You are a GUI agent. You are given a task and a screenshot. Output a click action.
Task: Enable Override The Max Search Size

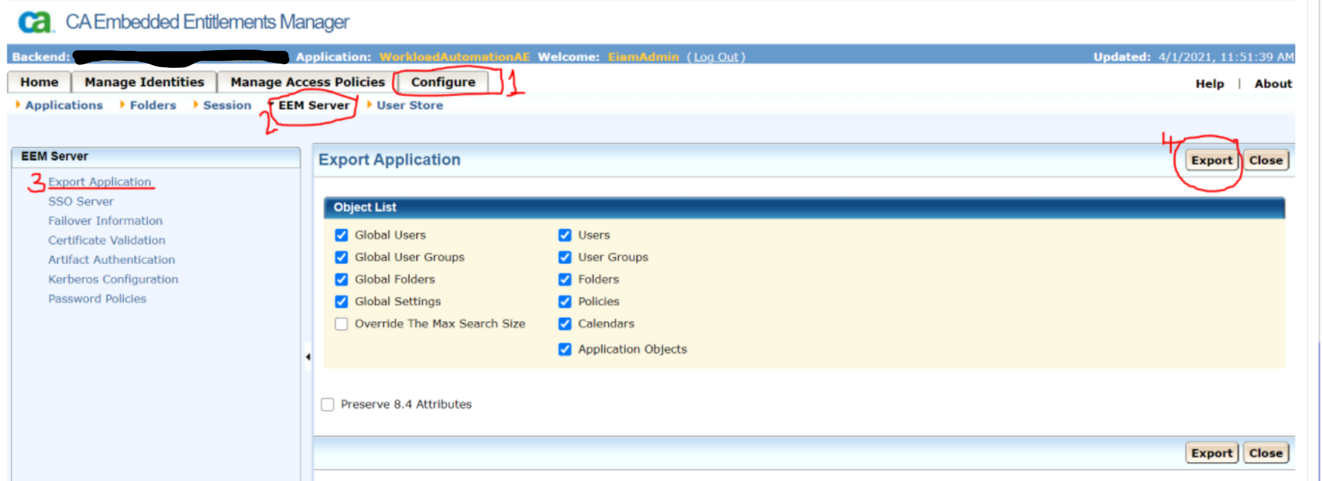(x=341, y=324)
